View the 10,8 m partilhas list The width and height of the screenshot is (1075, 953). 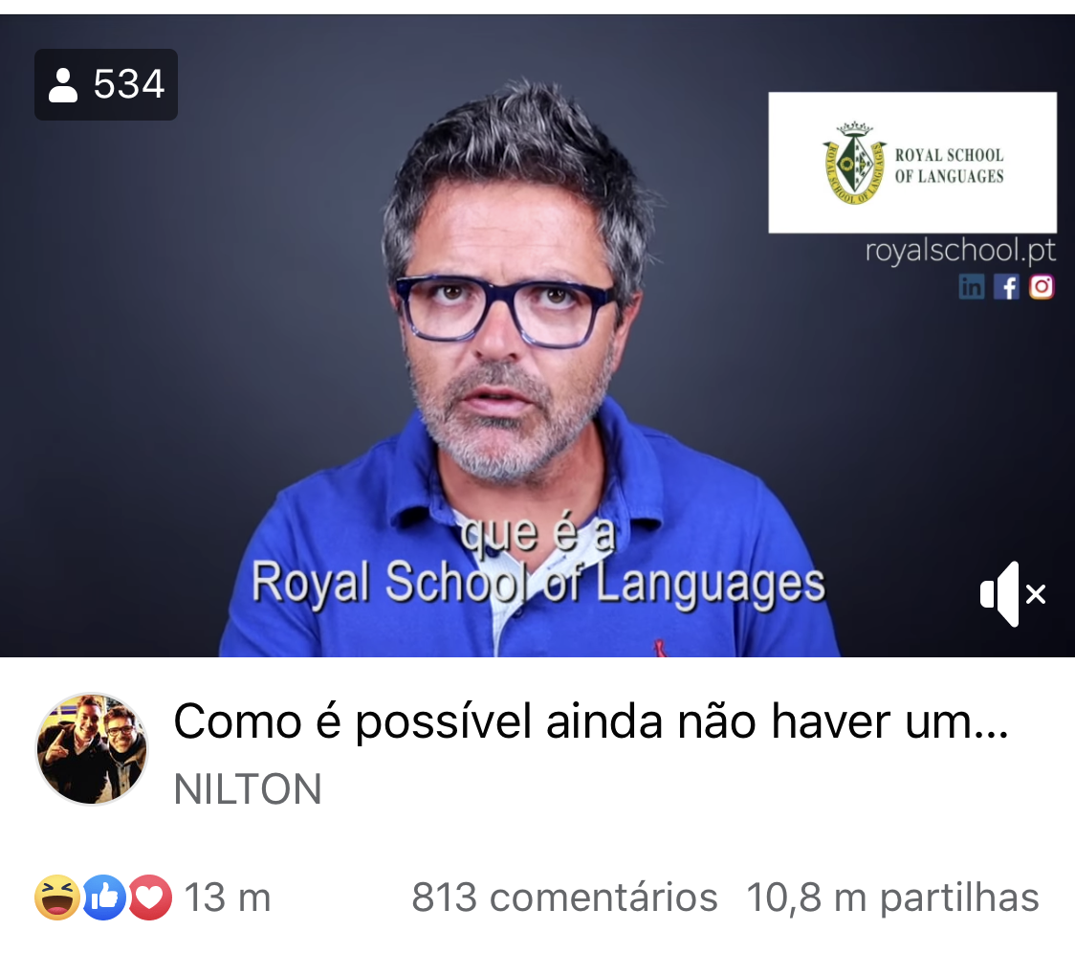click(x=892, y=898)
